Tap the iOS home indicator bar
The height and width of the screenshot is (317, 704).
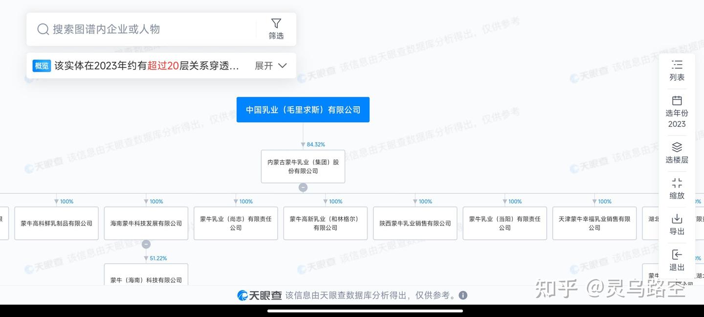pos(365,311)
